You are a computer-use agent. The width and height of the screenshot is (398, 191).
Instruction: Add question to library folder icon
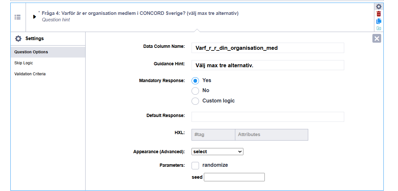click(379, 28)
